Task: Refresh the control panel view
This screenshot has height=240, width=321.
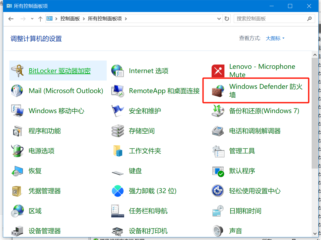Action: pyautogui.click(x=227, y=19)
